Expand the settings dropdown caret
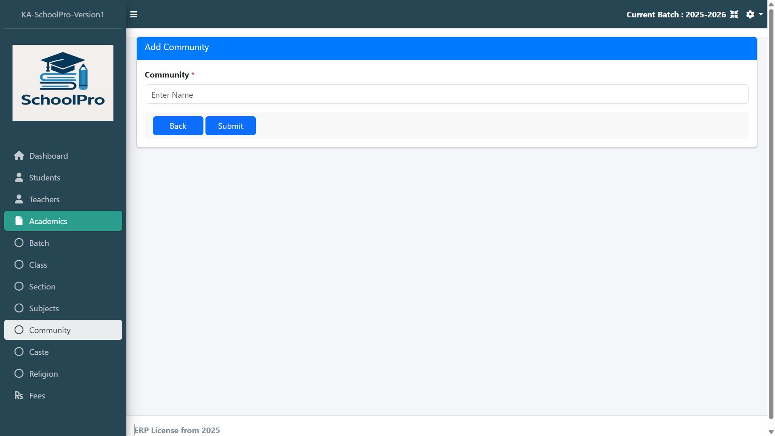Screen dimensions: 775x436 pyautogui.click(x=761, y=14)
